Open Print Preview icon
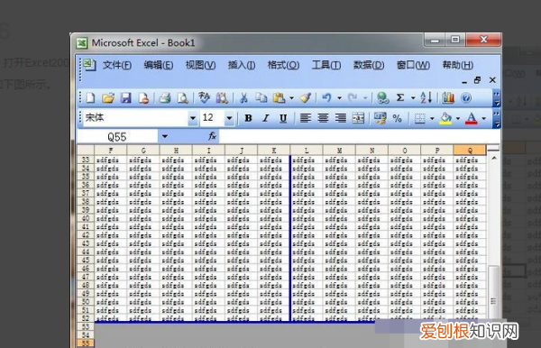Image resolution: width=541 pixels, height=348 pixels. click(182, 98)
